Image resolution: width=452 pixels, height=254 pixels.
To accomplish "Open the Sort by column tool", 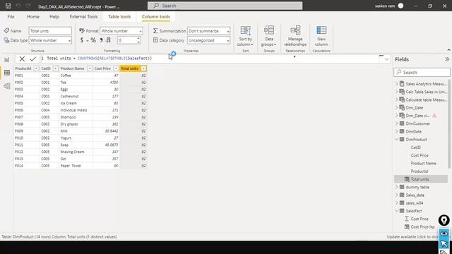I will 245,36.
